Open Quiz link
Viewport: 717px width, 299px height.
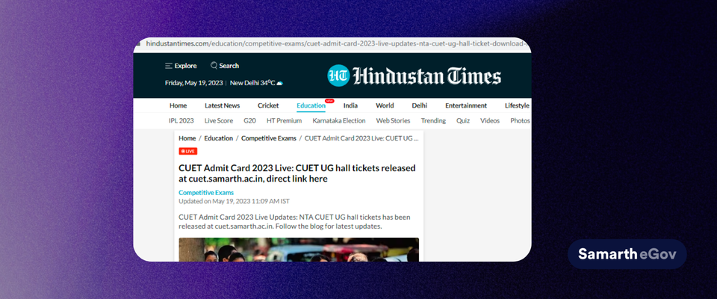tap(463, 121)
